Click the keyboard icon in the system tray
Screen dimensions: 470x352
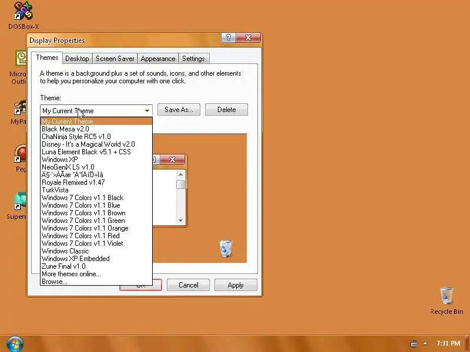coord(414,344)
